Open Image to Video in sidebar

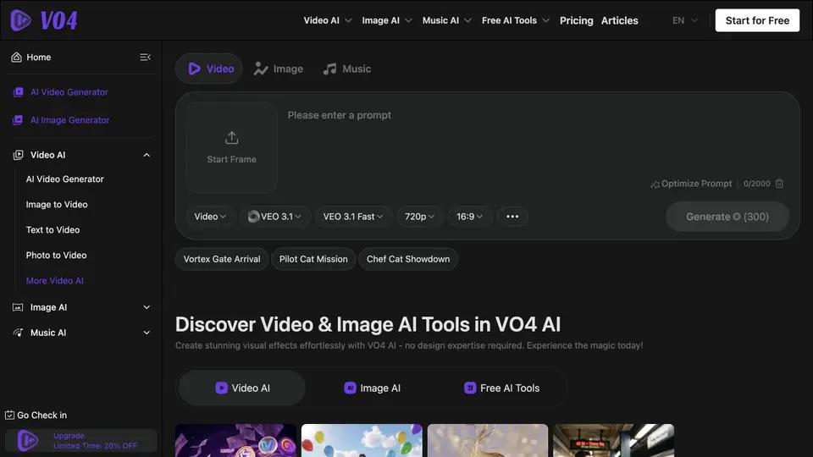point(57,204)
